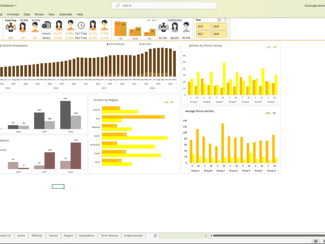
Task: Click the Central FT bar labeled 25
Action: point(111,108)
